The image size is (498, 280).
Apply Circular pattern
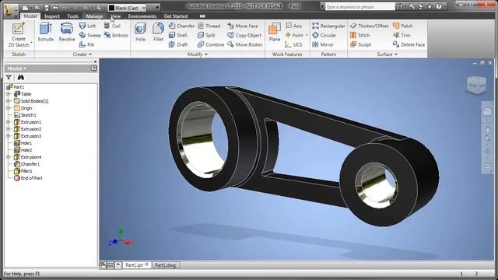pyautogui.click(x=324, y=35)
